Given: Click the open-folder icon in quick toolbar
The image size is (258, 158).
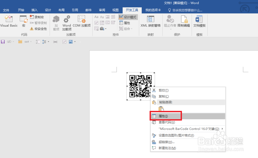Looking at the screenshot, I should pyautogui.click(x=20, y=42).
